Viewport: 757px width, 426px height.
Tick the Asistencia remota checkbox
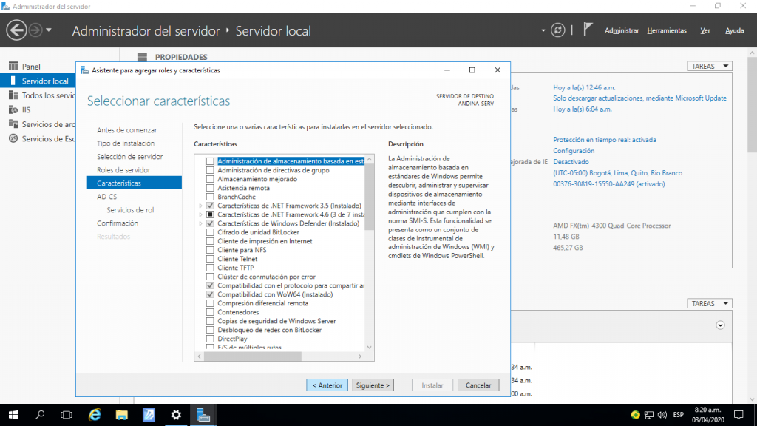point(210,188)
